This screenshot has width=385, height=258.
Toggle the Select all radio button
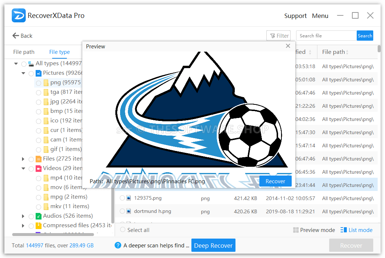pos(123,230)
